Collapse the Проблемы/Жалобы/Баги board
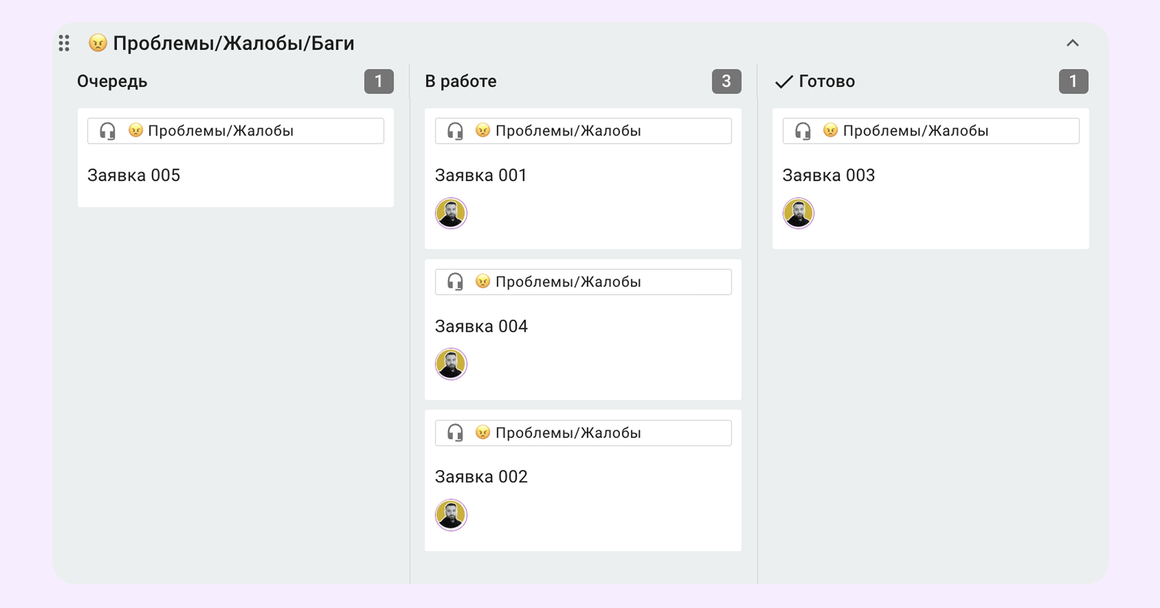The width and height of the screenshot is (1160, 608). (1073, 42)
